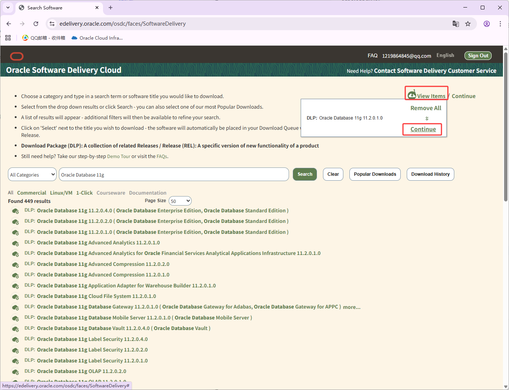Open the All Categories dropdown
The image size is (509, 390).
[32, 175]
